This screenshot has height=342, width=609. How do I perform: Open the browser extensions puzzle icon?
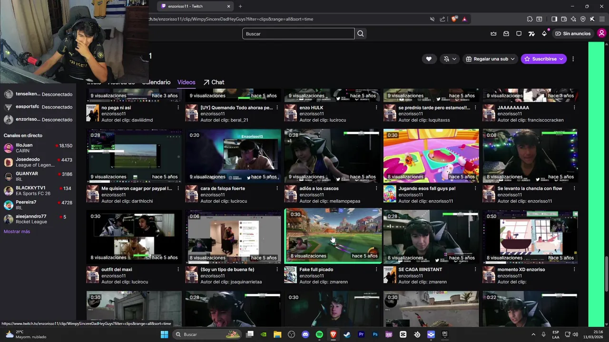tap(530, 19)
